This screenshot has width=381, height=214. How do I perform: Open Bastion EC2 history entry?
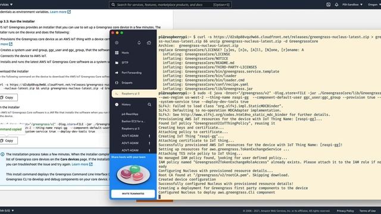tap(133, 121)
